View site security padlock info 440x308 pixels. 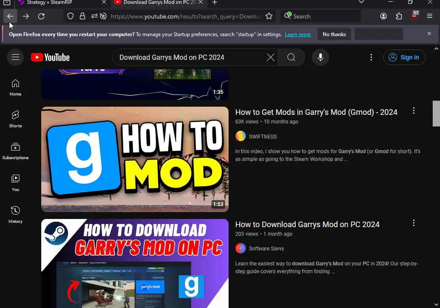coord(82,16)
